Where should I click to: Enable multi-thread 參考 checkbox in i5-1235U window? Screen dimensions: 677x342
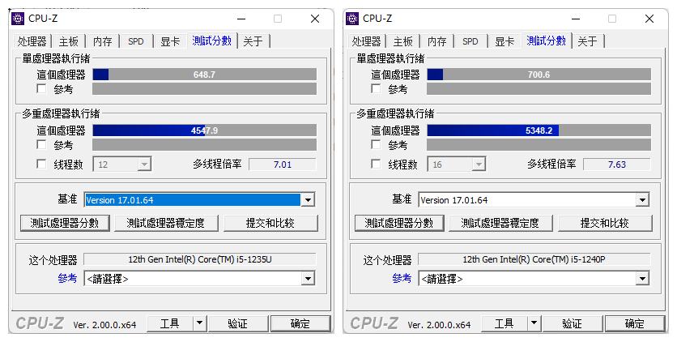[41, 144]
